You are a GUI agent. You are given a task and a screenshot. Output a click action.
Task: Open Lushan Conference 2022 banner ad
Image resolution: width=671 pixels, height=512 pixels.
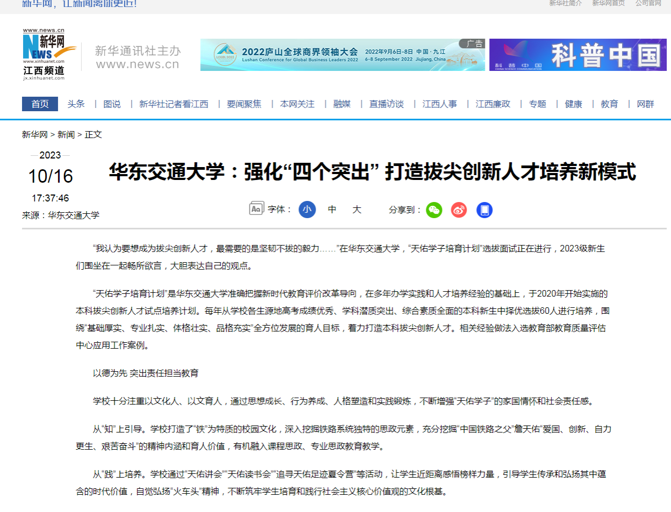(342, 55)
